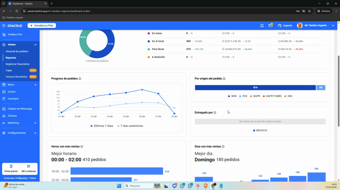The height and width of the screenshot is (190, 340).
Task: Click info icon beside Horas con más ventas
Action: [x=82, y=147]
